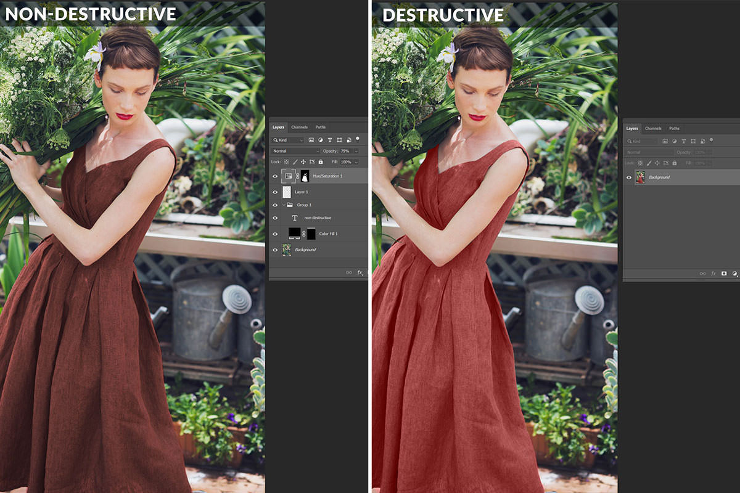
Task: Click the Color Fill 1 color swatch
Action: click(x=295, y=234)
